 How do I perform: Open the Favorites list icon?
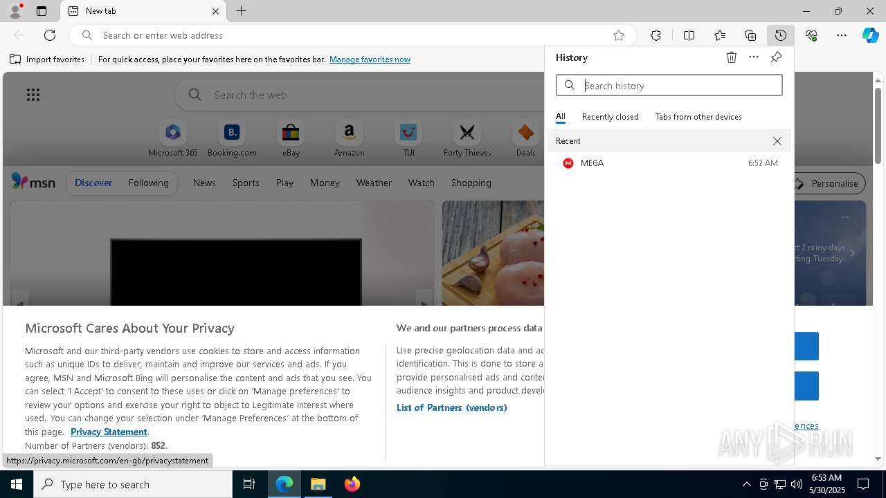point(720,35)
